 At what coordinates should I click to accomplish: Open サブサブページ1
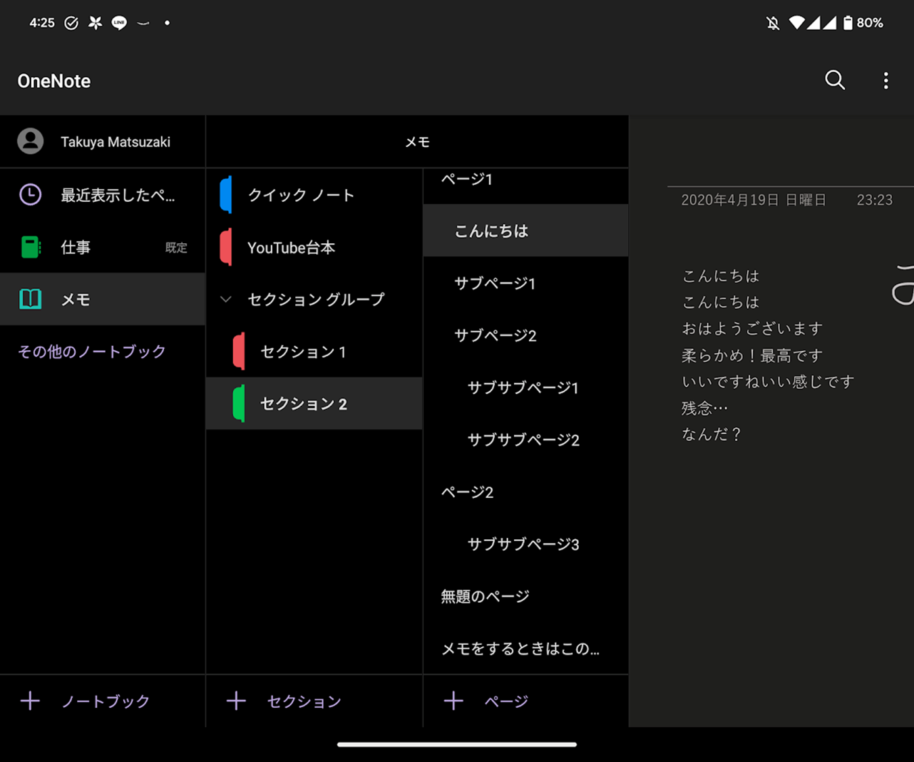(x=525, y=387)
